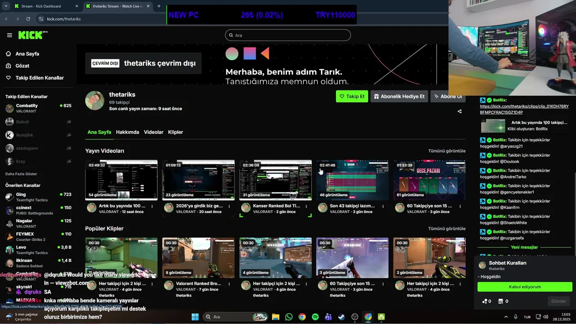
Task: Open options menu for Son 43 takipçi video
Action: tap(383, 206)
